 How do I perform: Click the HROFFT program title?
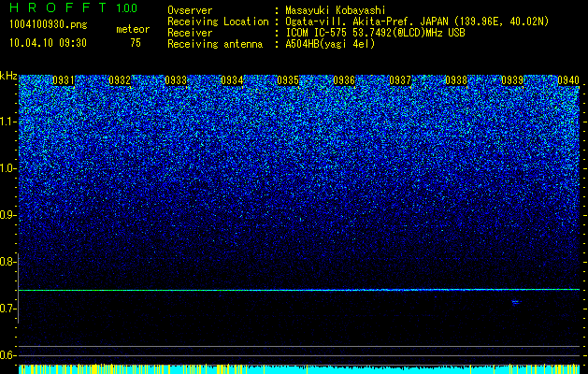click(57, 7)
